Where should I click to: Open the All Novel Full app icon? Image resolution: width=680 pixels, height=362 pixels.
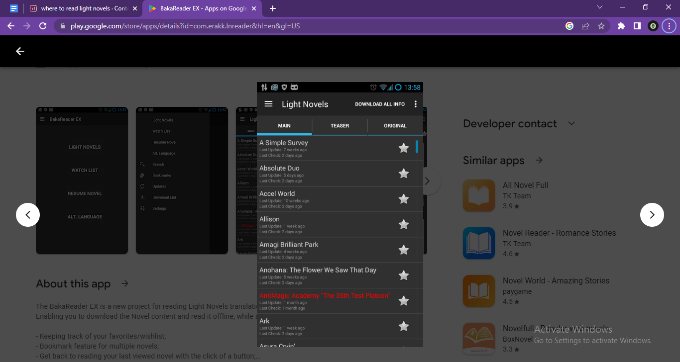click(x=479, y=195)
